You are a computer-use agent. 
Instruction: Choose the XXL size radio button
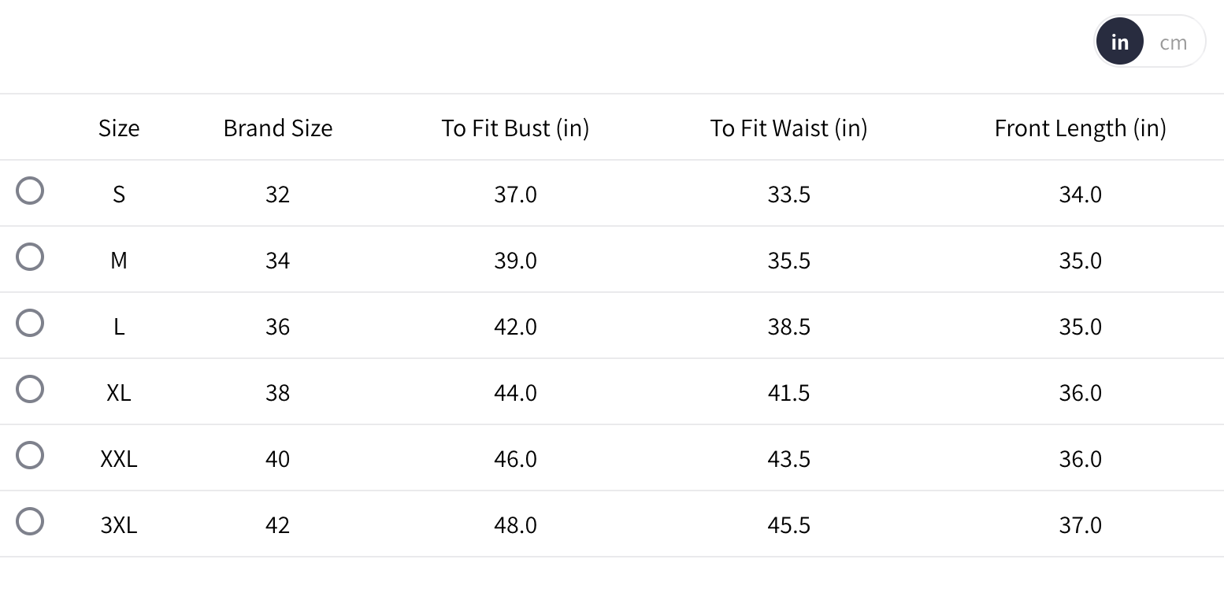[30, 456]
